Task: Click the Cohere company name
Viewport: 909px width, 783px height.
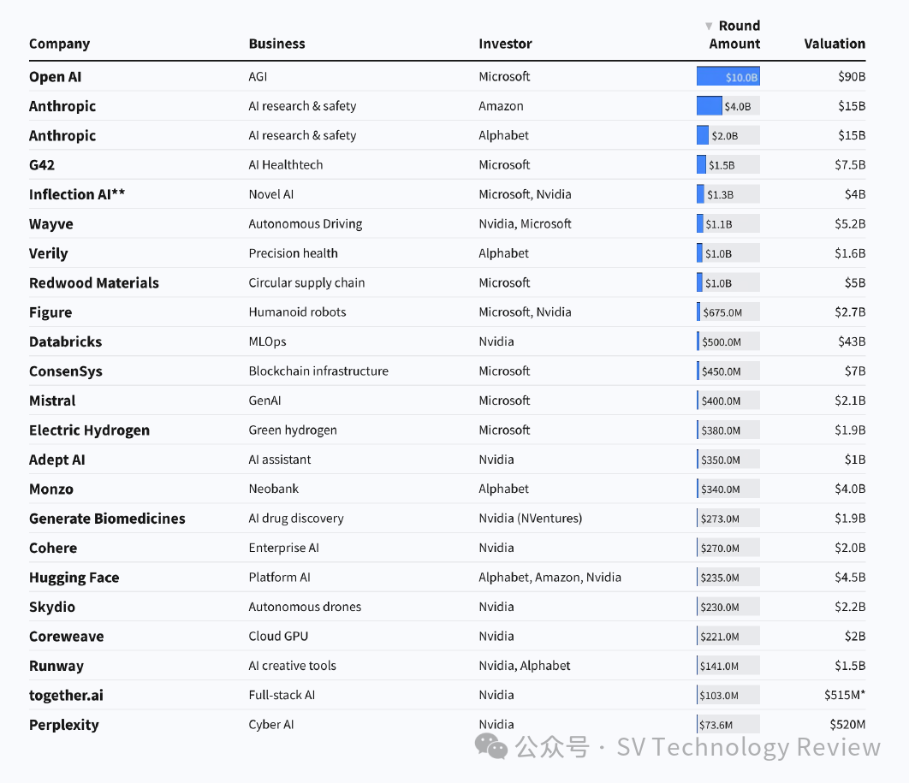Action: pyautogui.click(x=53, y=549)
